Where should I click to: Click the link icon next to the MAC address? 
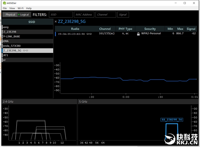[89, 34]
